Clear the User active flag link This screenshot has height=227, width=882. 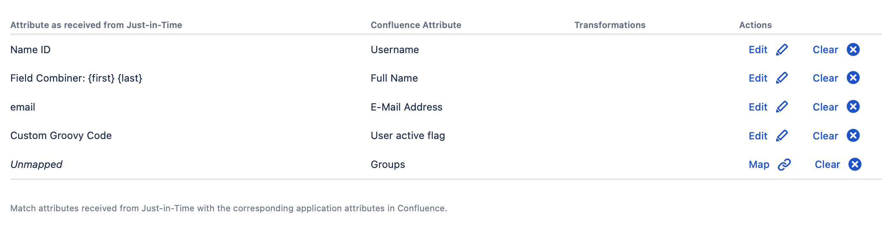pyautogui.click(x=825, y=136)
